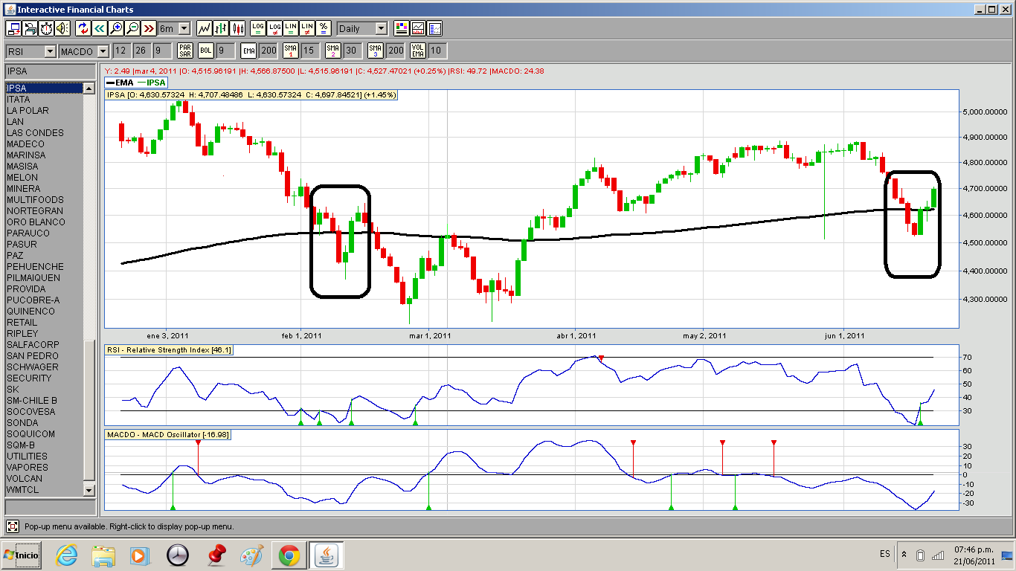Screen dimensions: 1016x571
Task: Open Internet Explorer from the taskbar
Action: (66, 555)
